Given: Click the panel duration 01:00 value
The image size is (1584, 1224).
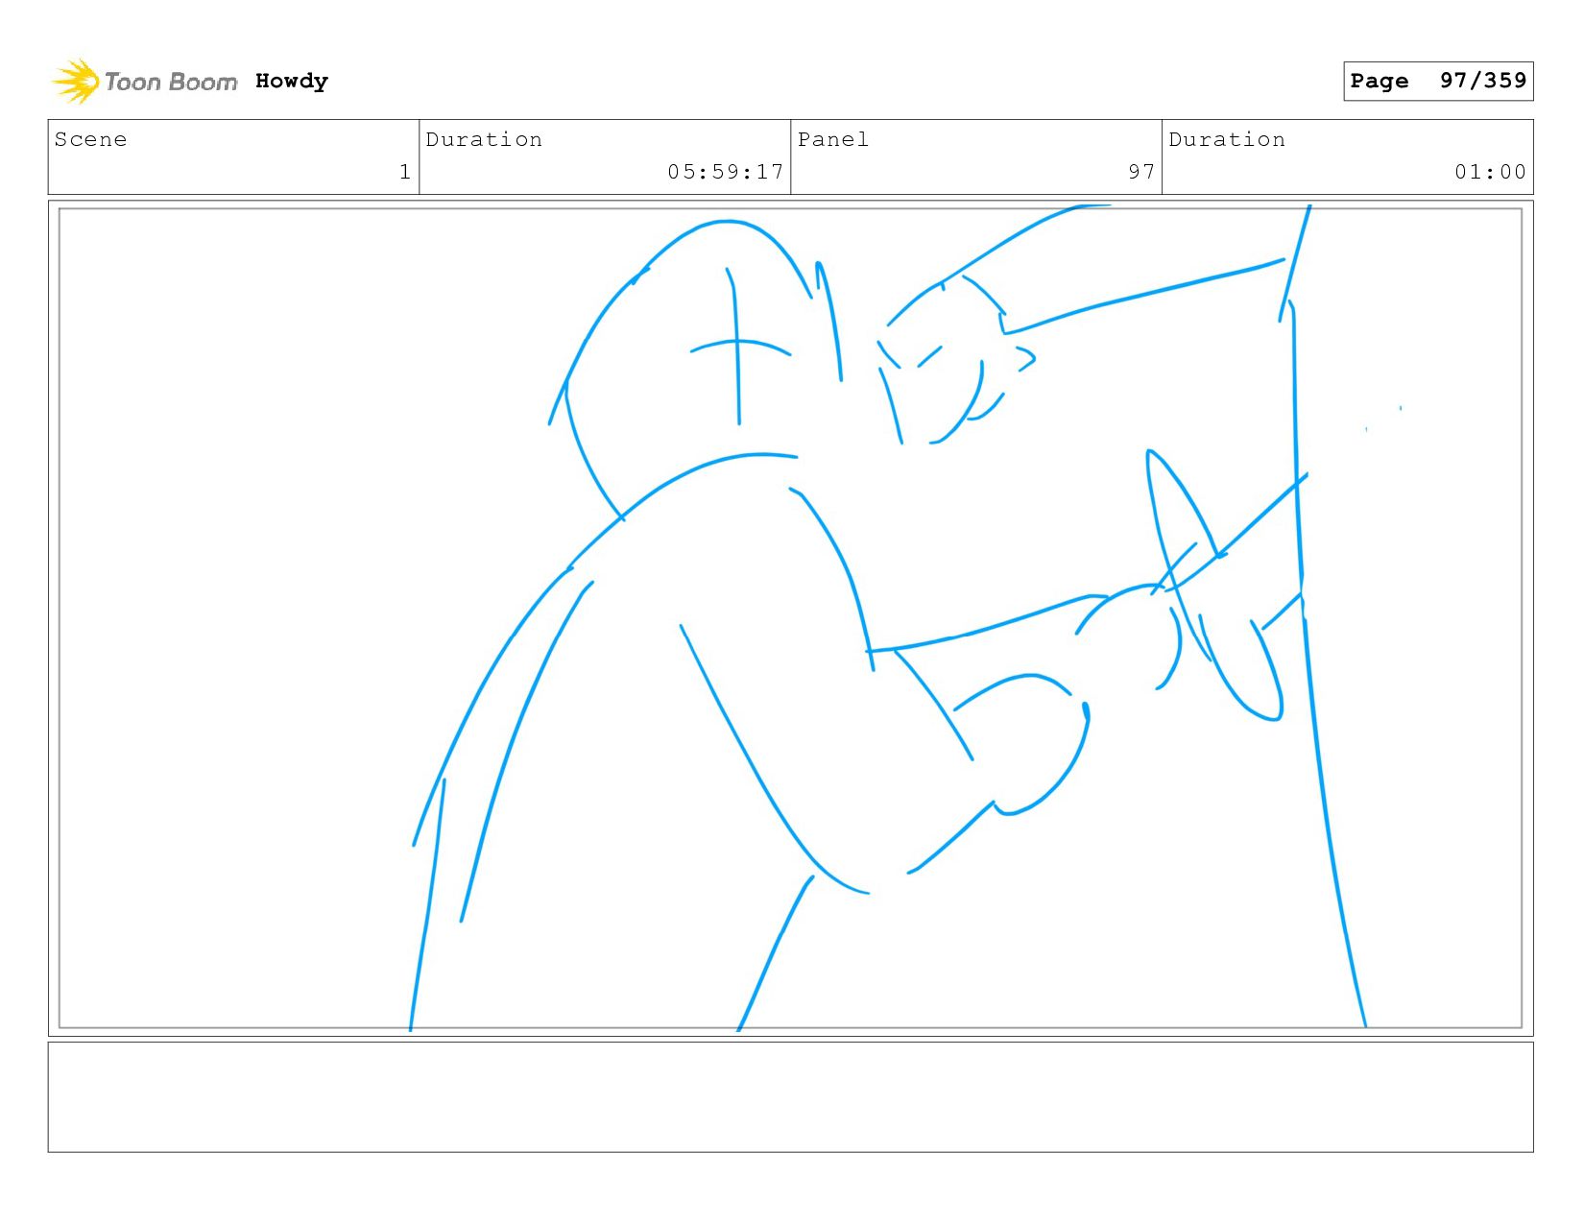Looking at the screenshot, I should point(1490,172).
